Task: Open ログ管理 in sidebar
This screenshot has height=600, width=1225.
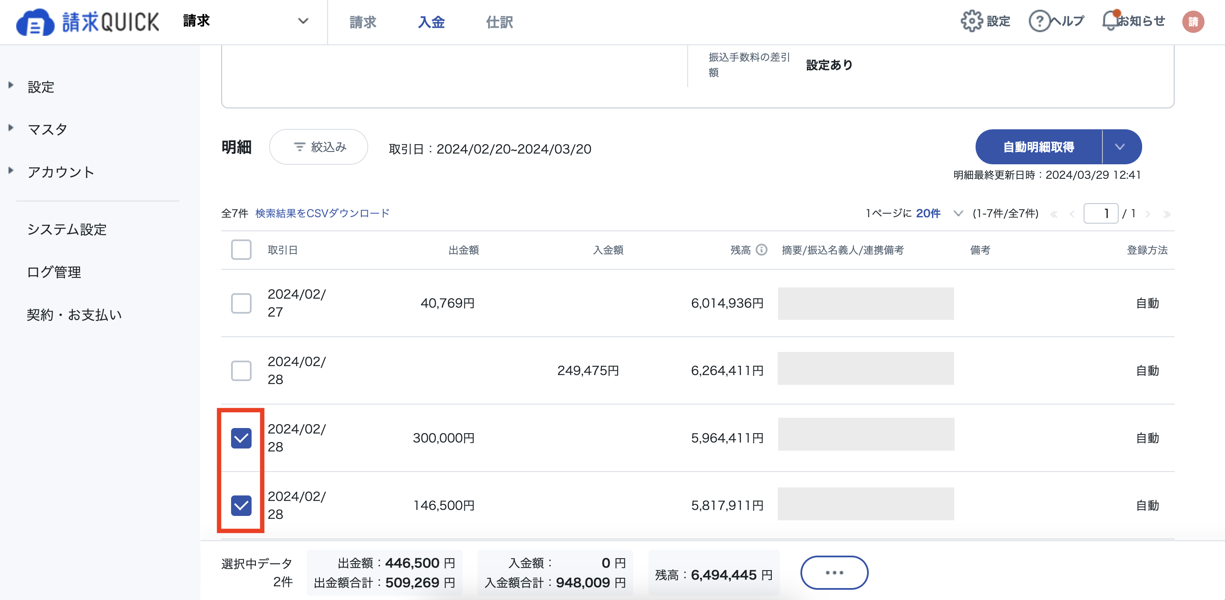Action: click(x=54, y=272)
